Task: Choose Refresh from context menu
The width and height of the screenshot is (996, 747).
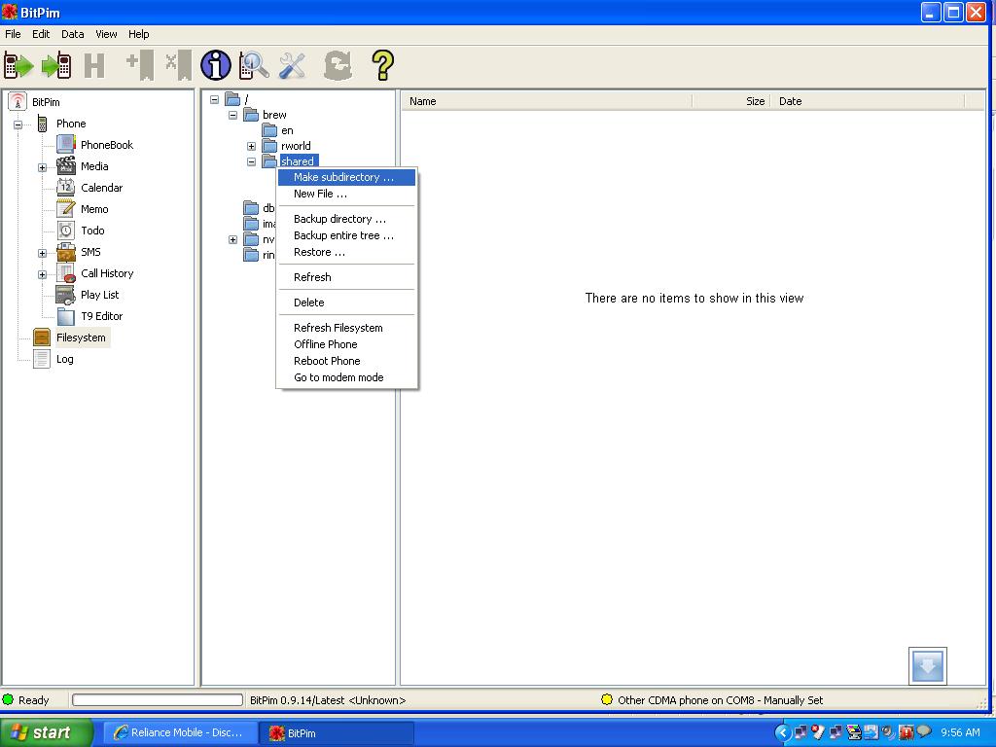Action: [x=347, y=277]
